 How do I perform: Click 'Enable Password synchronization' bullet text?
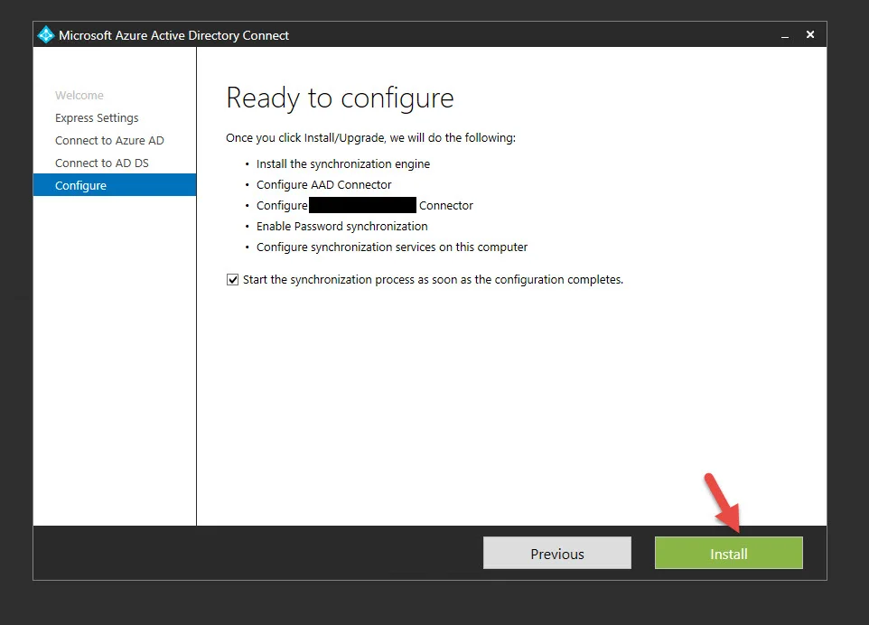(x=342, y=226)
